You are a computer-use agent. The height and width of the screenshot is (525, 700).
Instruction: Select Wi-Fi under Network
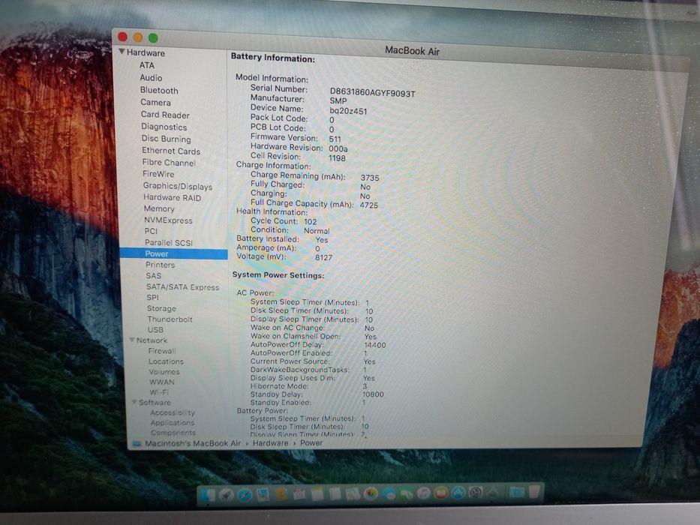(x=159, y=392)
